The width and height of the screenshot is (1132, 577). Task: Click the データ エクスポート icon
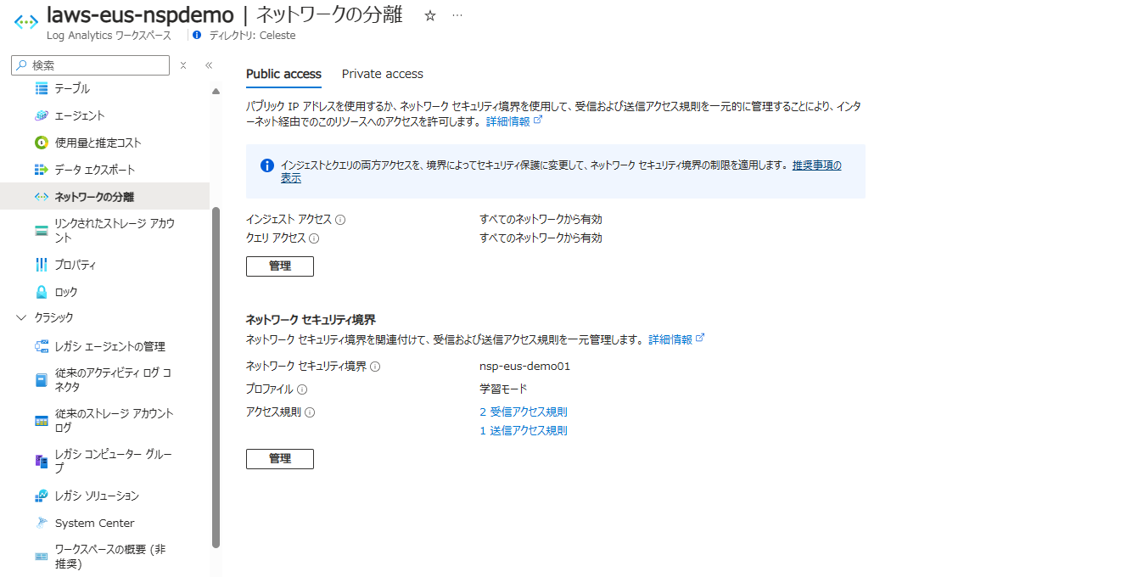click(42, 170)
